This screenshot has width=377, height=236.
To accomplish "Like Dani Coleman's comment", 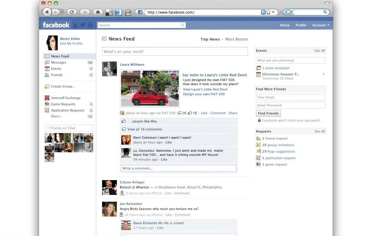I will 168,142.
